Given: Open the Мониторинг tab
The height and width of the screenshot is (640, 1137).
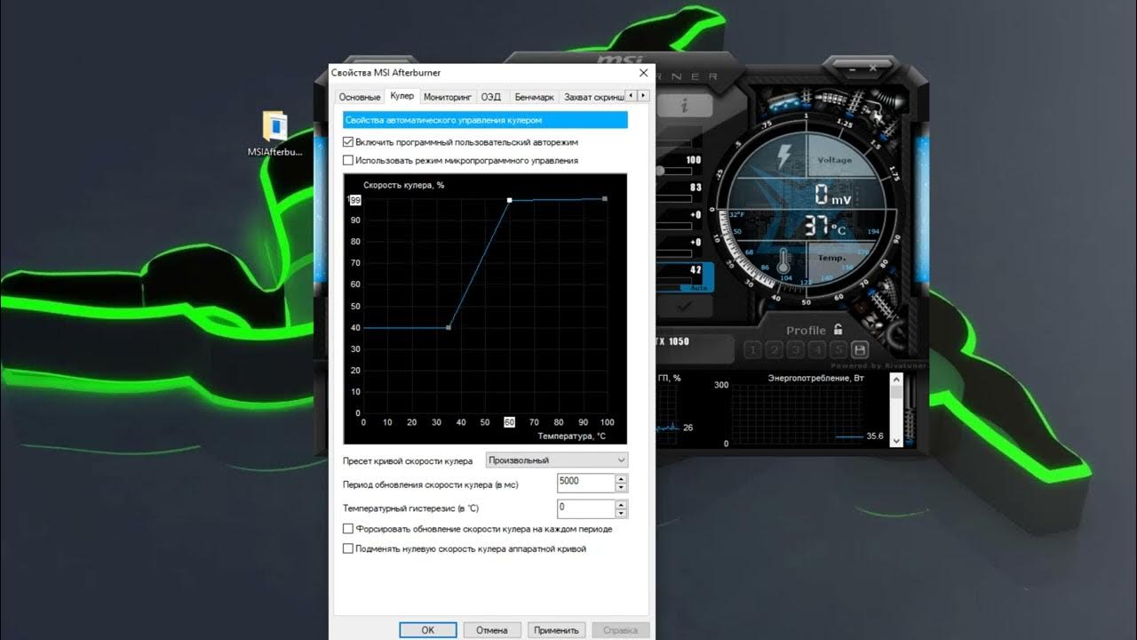Looking at the screenshot, I should tap(447, 97).
